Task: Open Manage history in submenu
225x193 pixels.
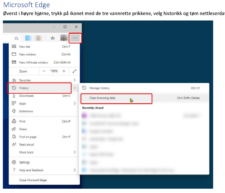Action: pyautogui.click(x=144, y=88)
